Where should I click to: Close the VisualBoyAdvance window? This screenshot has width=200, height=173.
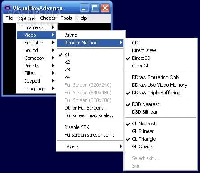[105, 8]
